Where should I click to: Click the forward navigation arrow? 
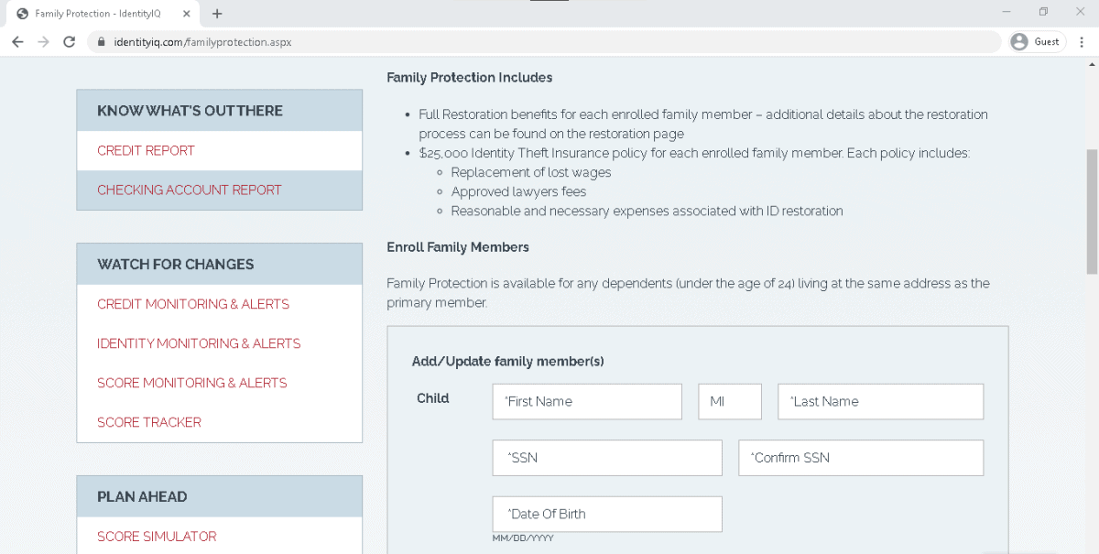[x=43, y=41]
